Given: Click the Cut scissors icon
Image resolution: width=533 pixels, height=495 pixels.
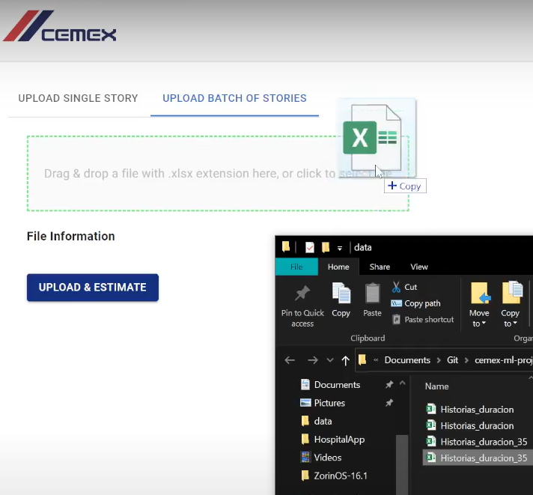Looking at the screenshot, I should click(396, 288).
